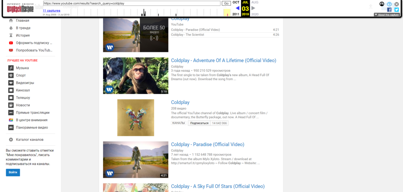Share capture on Facebook
403x192 pixels.
pos(389,10)
